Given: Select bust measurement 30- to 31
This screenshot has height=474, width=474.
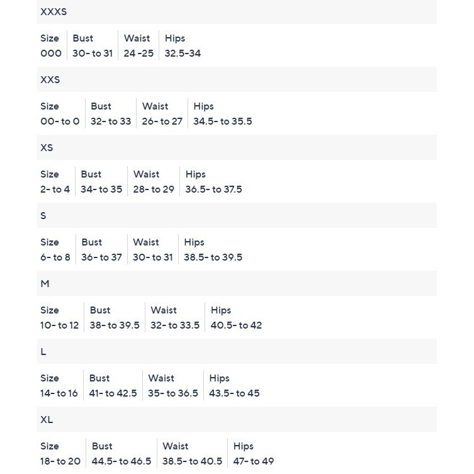Looking at the screenshot, I should click(93, 54).
